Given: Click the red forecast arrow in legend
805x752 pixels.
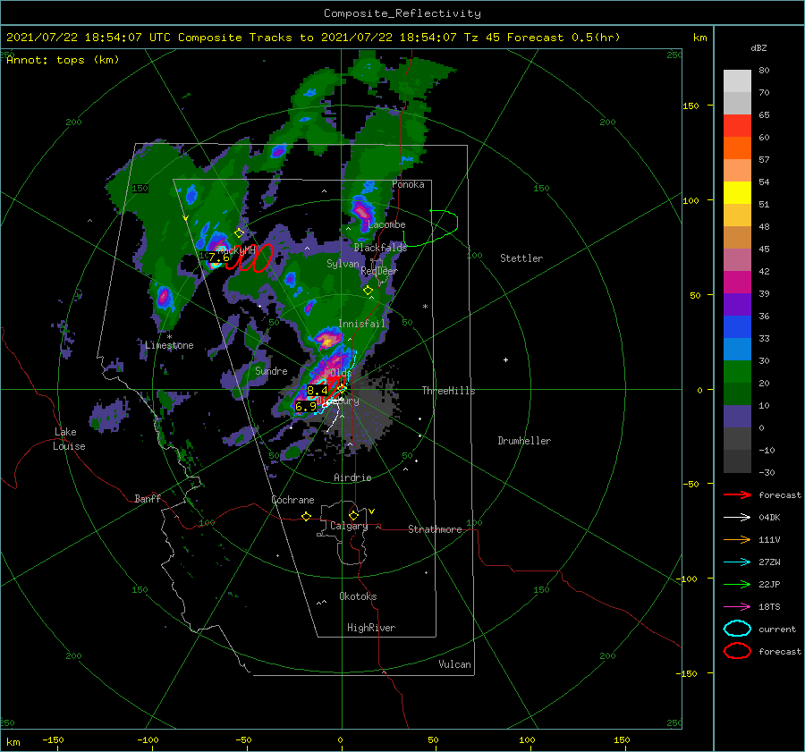Looking at the screenshot, I should [x=737, y=494].
